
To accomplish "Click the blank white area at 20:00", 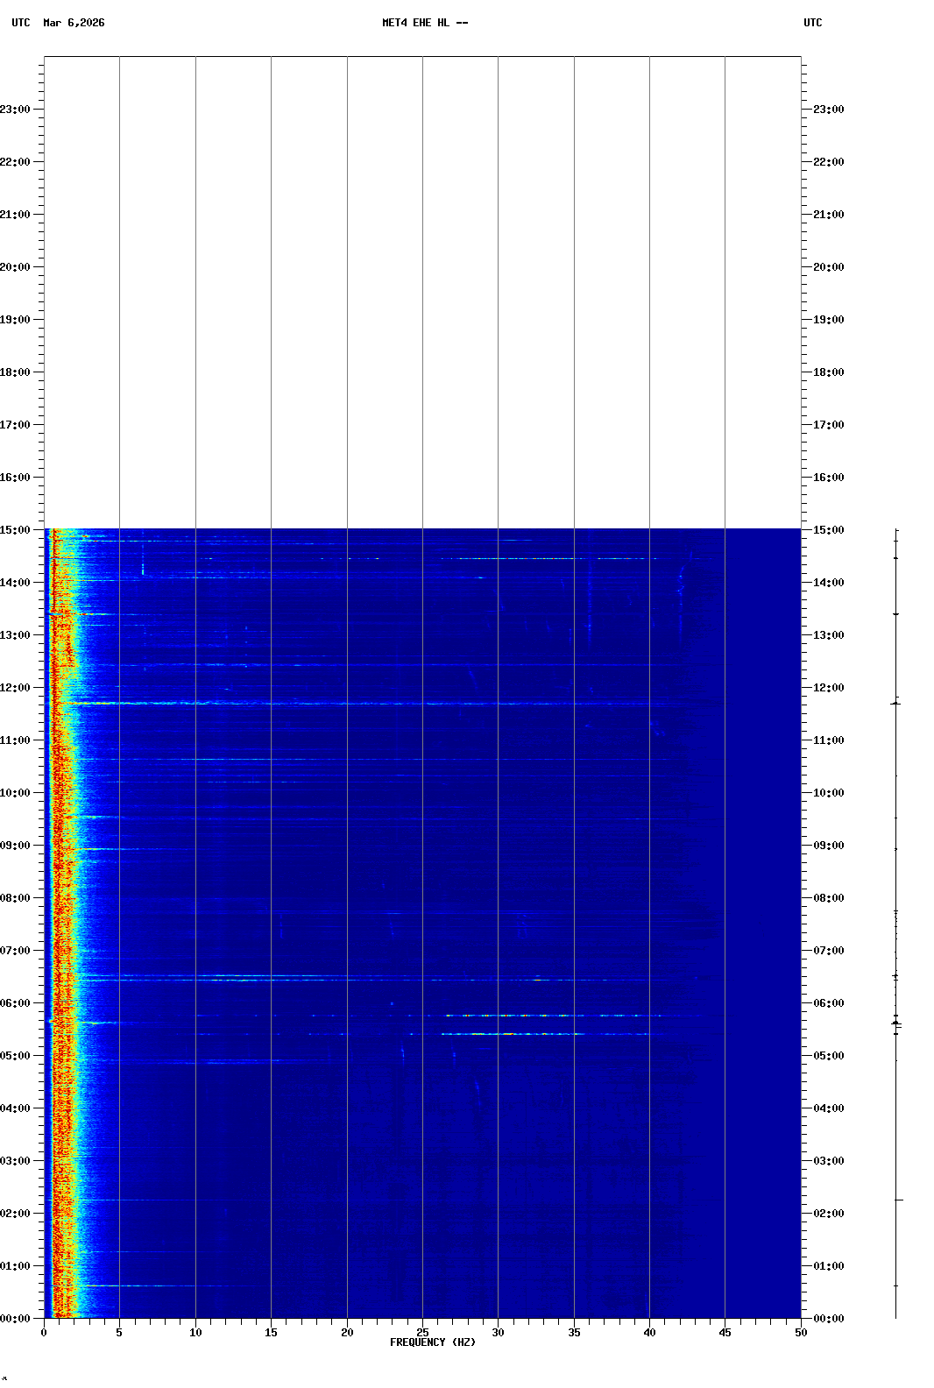I will [x=421, y=267].
